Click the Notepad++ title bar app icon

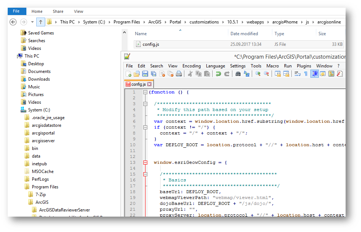click(x=127, y=56)
